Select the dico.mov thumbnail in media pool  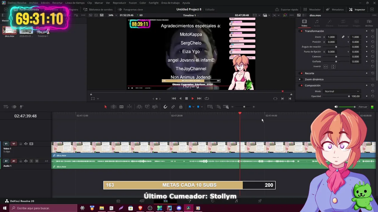[x=9, y=30]
